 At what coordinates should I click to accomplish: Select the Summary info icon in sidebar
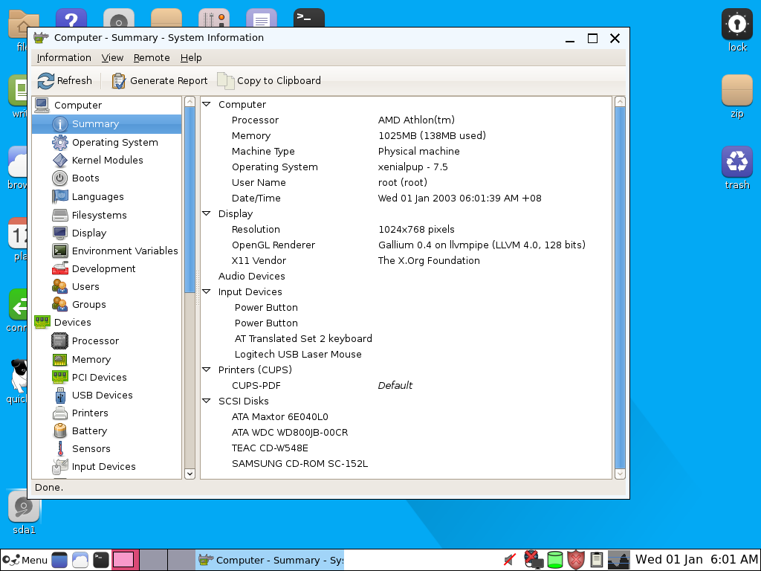pos(59,124)
